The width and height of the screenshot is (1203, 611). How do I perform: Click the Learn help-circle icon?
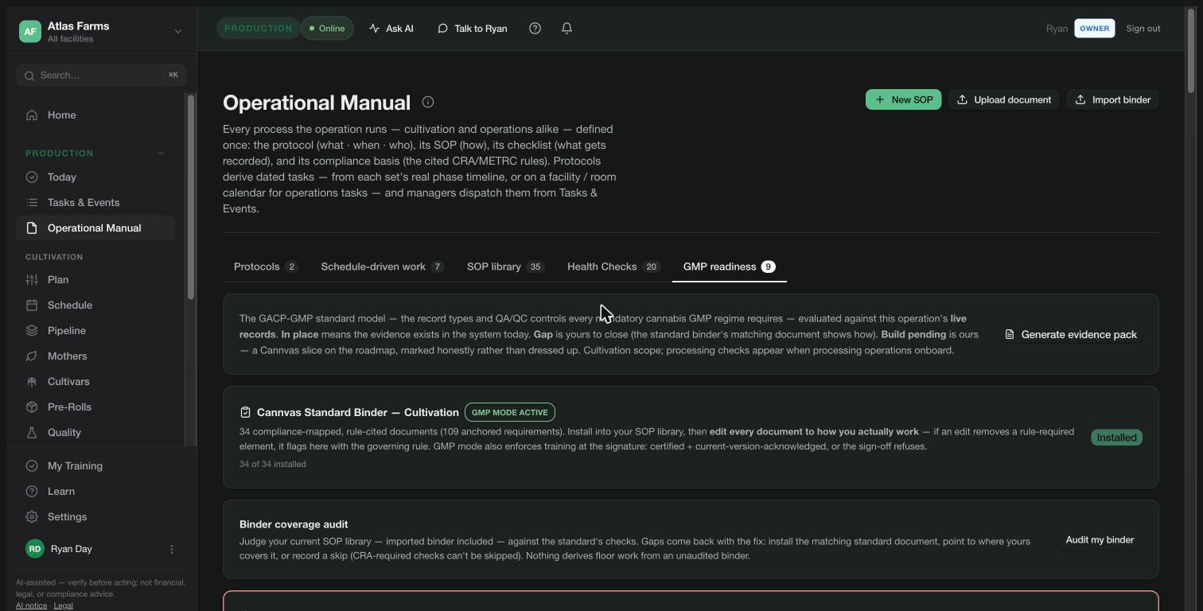tap(32, 492)
